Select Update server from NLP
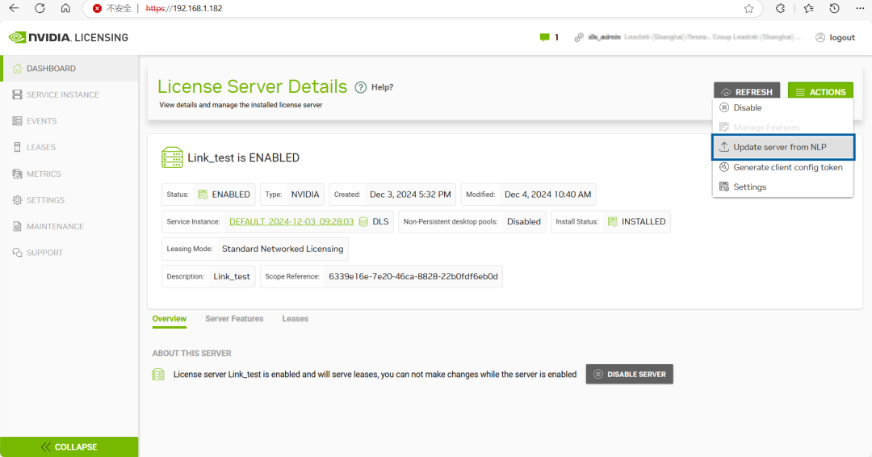The height and width of the screenshot is (457, 872). coord(783,147)
